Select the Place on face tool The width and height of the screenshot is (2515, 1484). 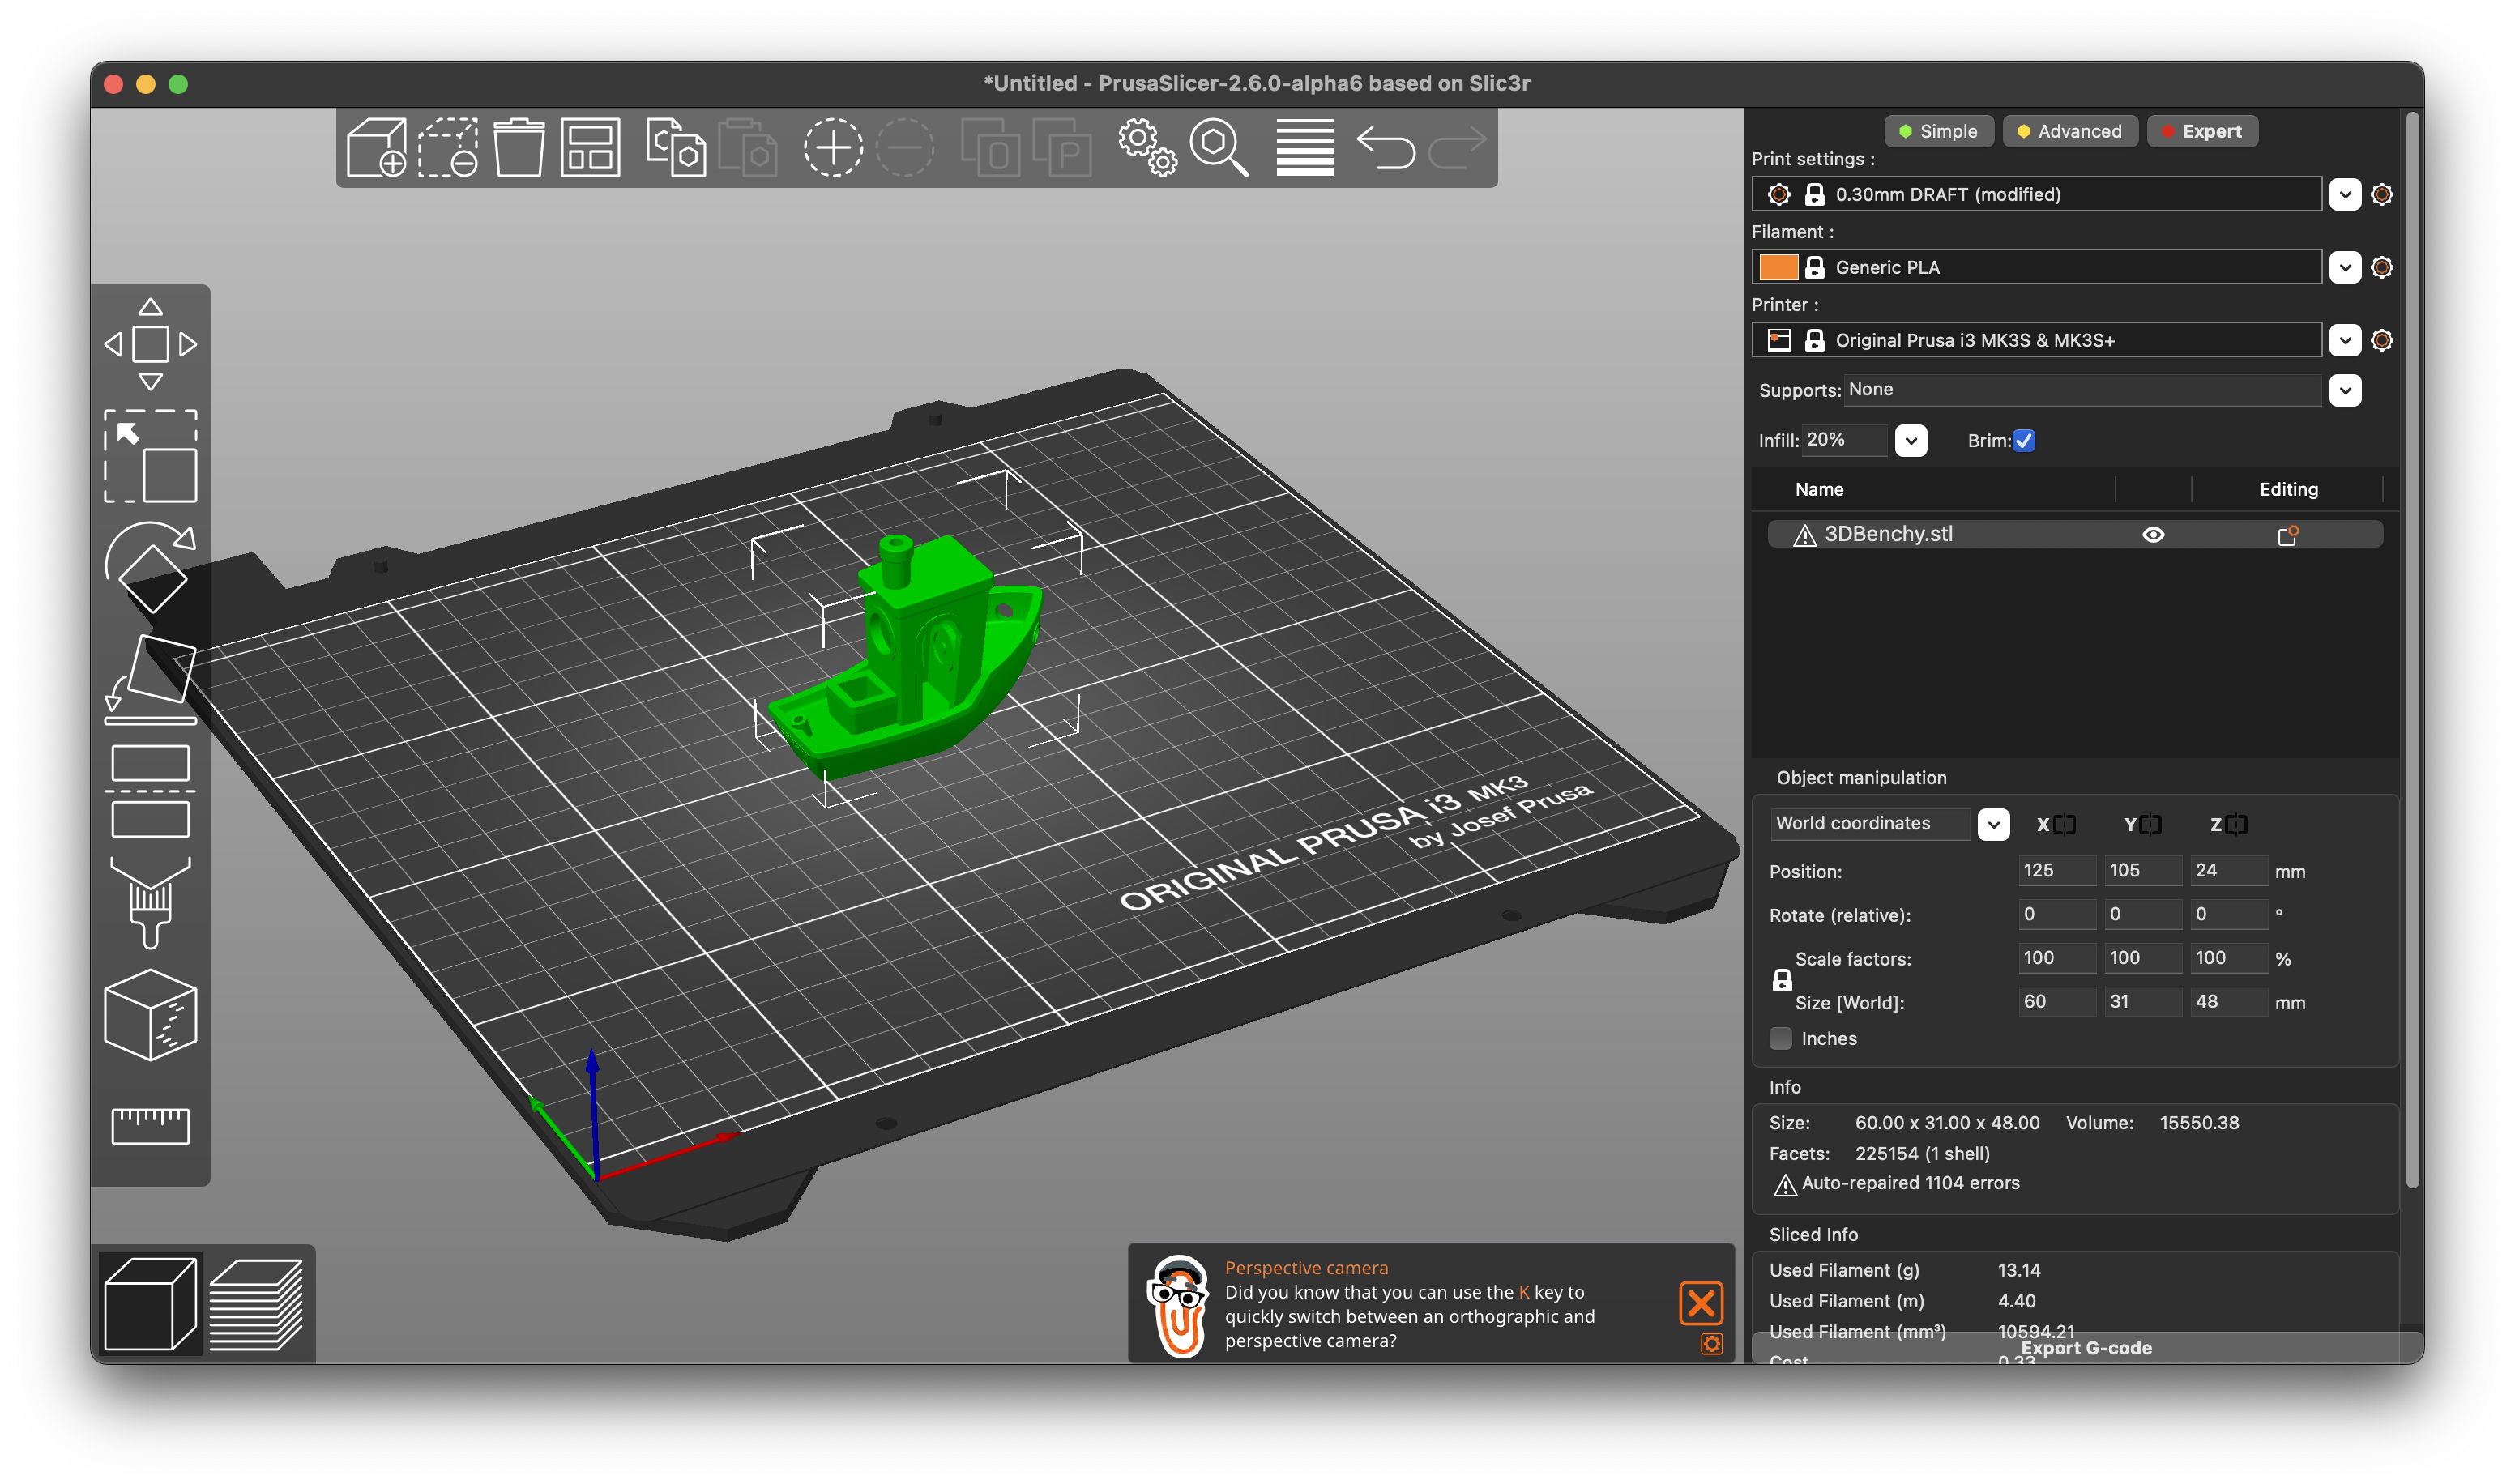pos(150,678)
